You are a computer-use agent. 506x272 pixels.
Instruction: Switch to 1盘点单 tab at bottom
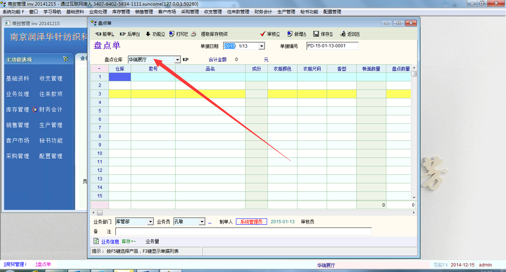click(43, 265)
